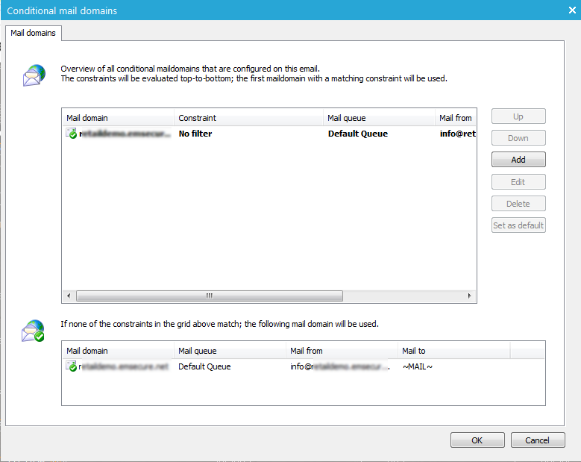Switch to the Mail domains tab

pyautogui.click(x=33, y=33)
